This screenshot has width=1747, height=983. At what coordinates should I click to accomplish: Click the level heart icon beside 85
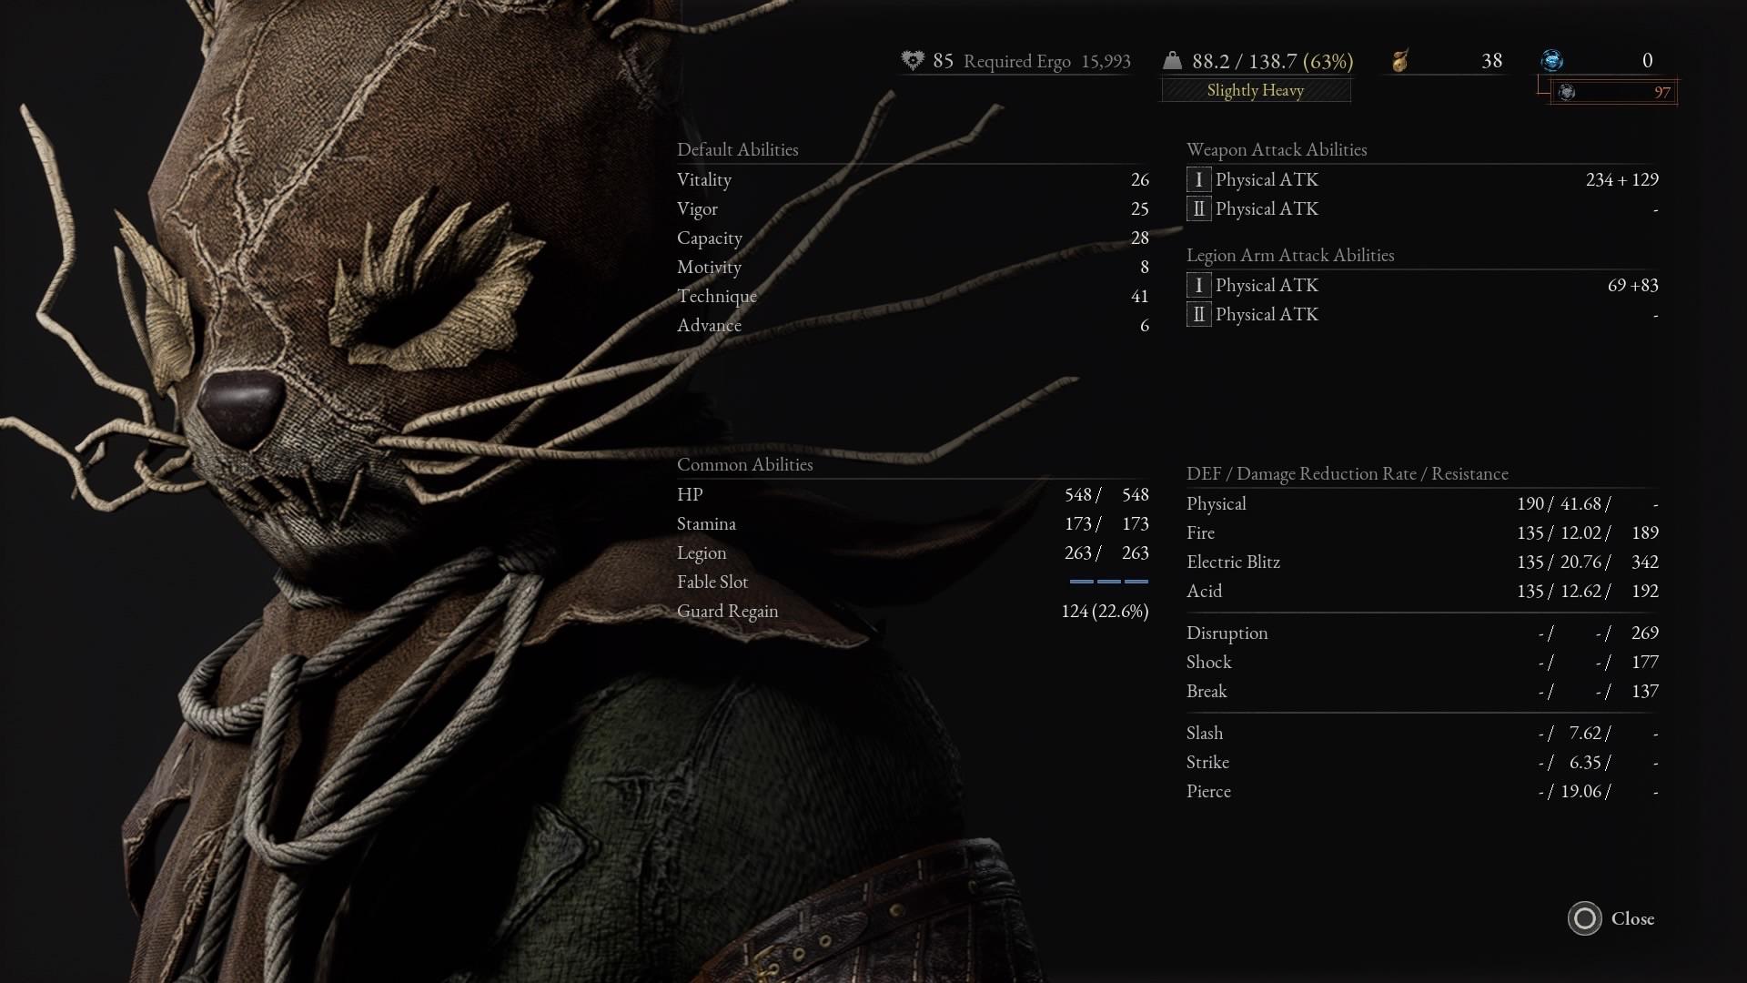click(913, 60)
